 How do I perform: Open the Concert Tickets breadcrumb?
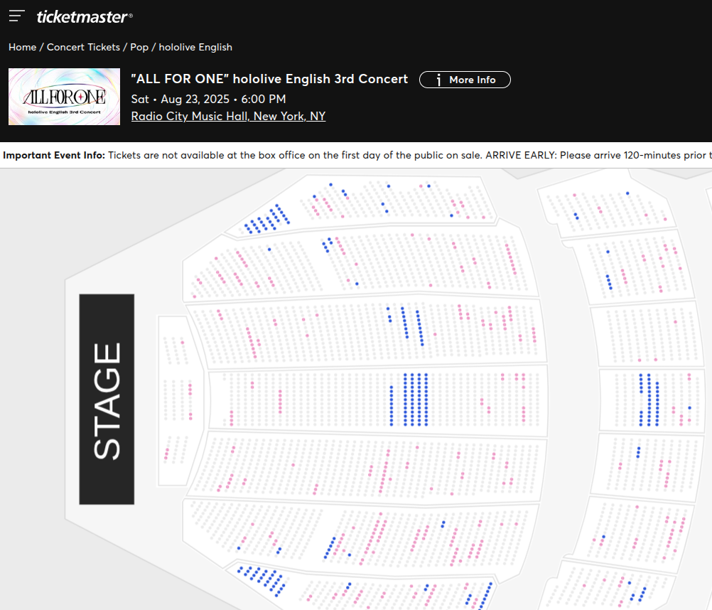click(84, 47)
